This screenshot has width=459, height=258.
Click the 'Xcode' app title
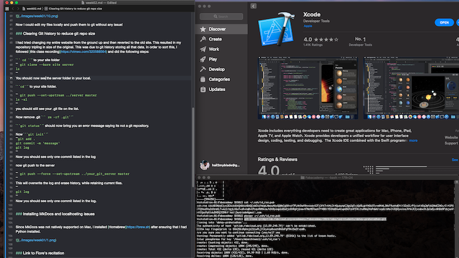pos(312,14)
